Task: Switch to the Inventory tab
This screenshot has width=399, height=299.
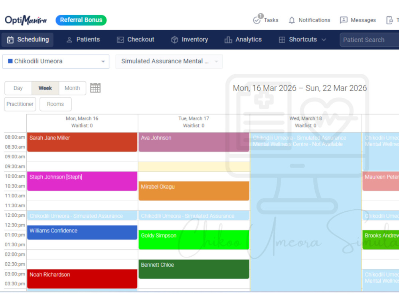Action: tap(190, 39)
